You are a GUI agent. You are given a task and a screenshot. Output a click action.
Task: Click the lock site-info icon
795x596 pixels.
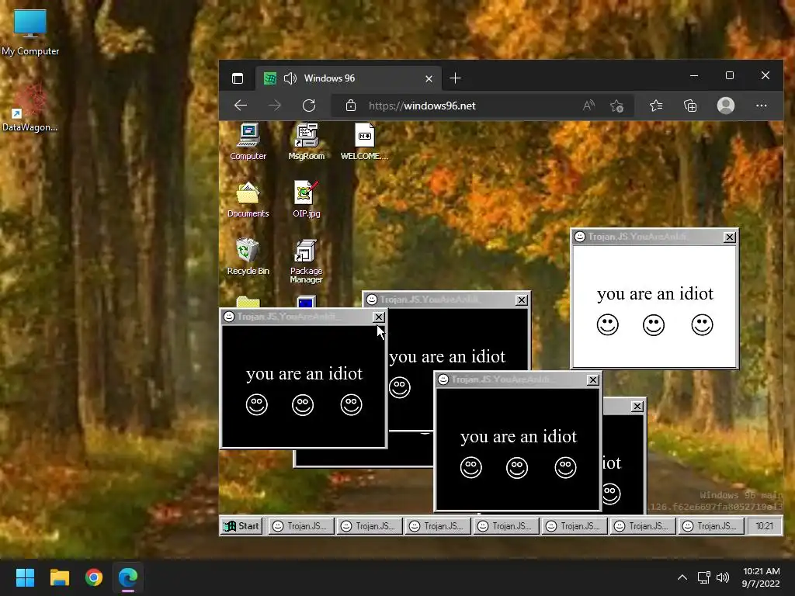click(x=350, y=106)
